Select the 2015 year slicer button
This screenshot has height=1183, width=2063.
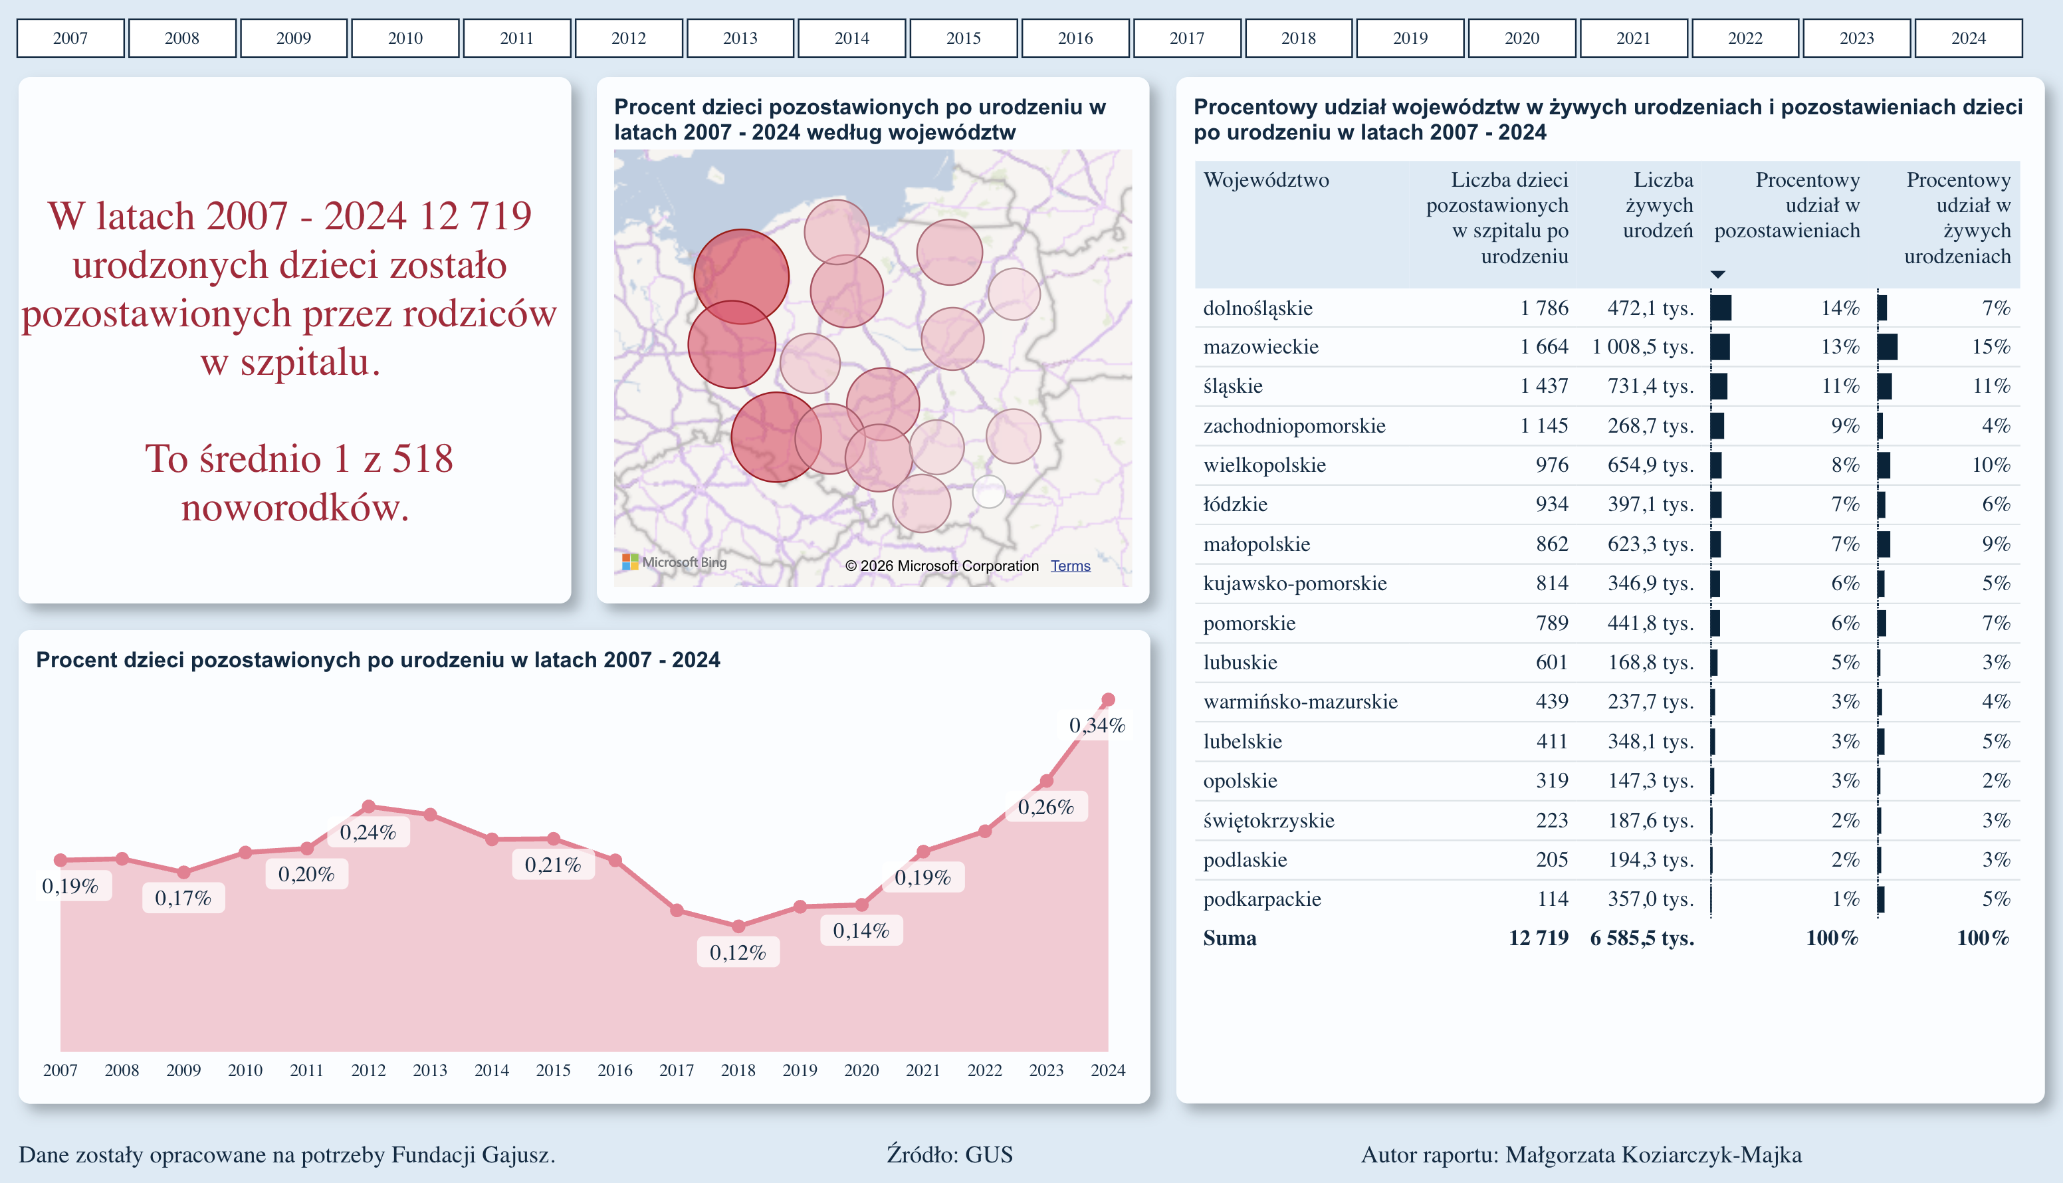point(963,38)
